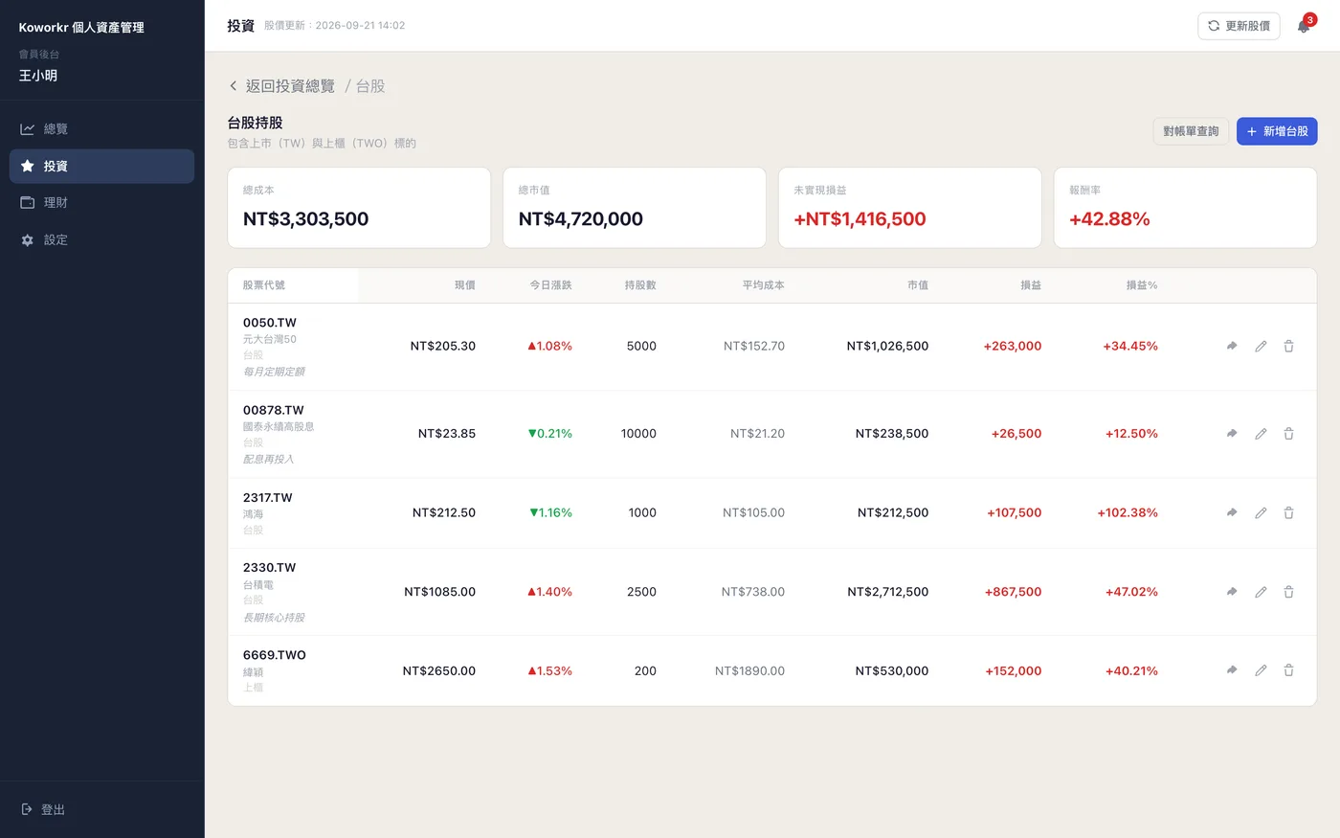Share the 0050.TW holding

(x=1232, y=347)
